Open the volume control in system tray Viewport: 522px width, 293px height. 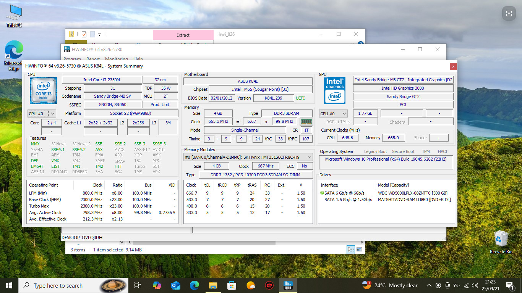(x=475, y=285)
